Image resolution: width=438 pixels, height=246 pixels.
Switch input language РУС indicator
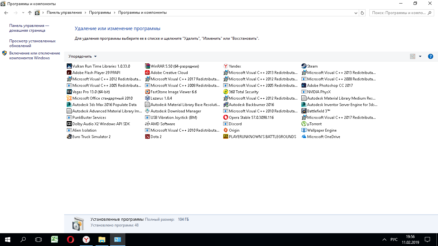point(394,240)
